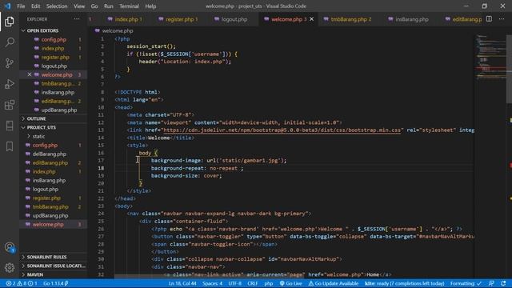Click the Explorer more actions ellipsis
Image resolution: width=512 pixels, height=288 pixels.
[x=77, y=19]
